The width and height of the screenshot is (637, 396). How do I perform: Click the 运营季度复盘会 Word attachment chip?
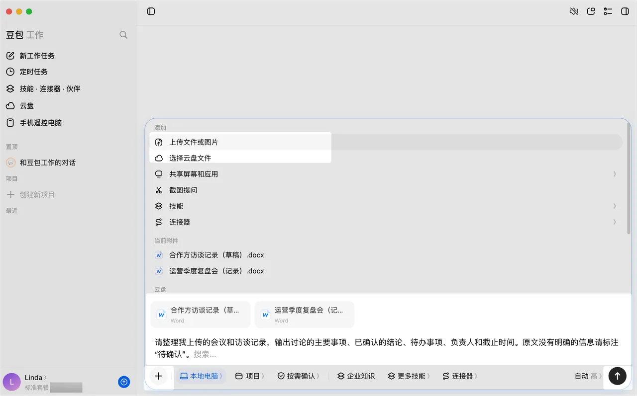(305, 315)
